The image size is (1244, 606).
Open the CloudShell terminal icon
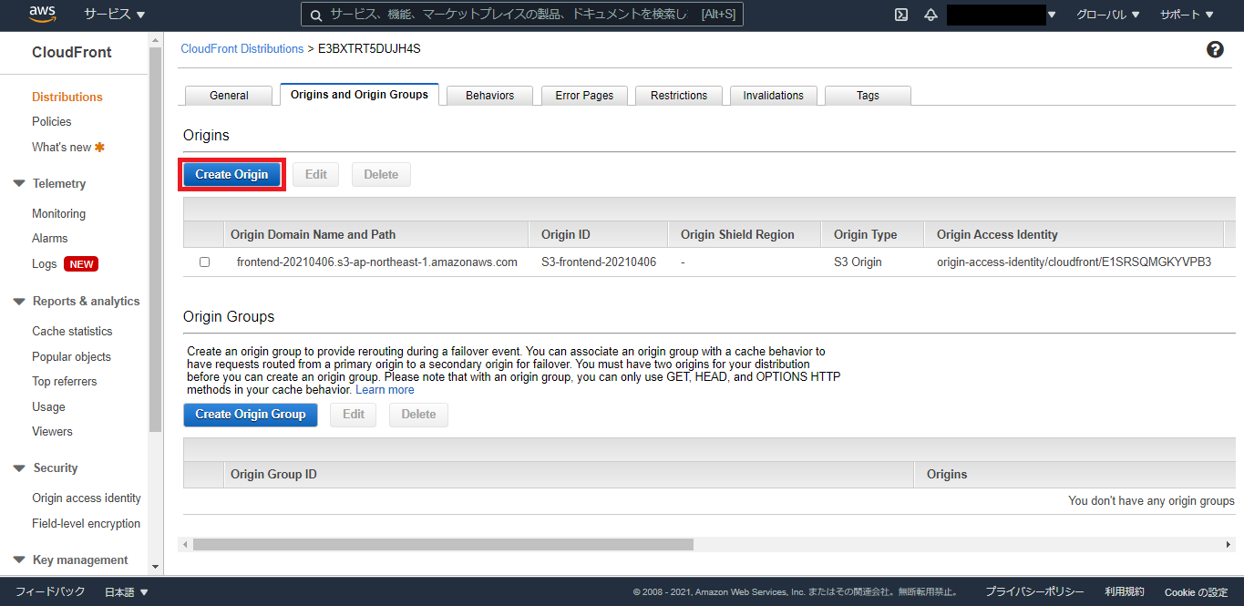click(901, 15)
